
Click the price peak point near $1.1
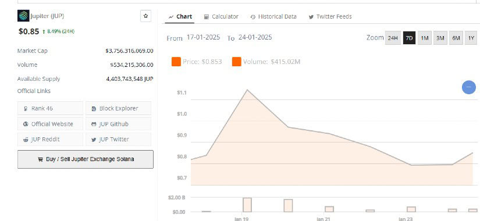(247, 90)
